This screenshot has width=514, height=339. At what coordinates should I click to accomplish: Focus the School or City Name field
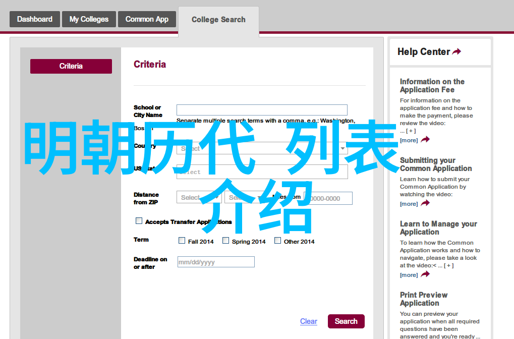(x=262, y=110)
